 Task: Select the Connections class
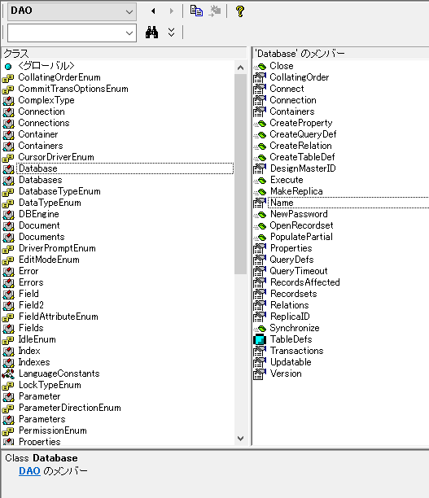point(43,123)
